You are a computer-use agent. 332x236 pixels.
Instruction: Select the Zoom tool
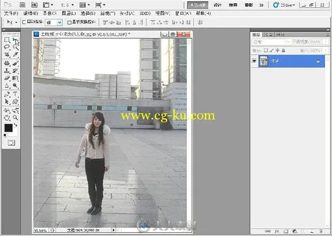coord(15,118)
